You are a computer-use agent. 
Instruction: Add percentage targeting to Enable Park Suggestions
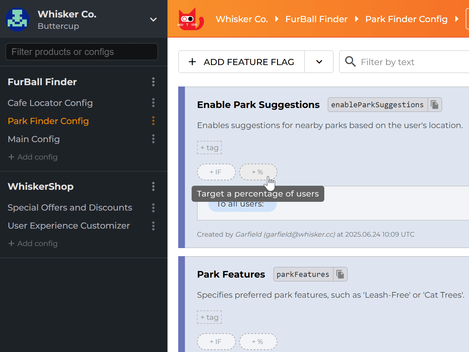pos(258,172)
